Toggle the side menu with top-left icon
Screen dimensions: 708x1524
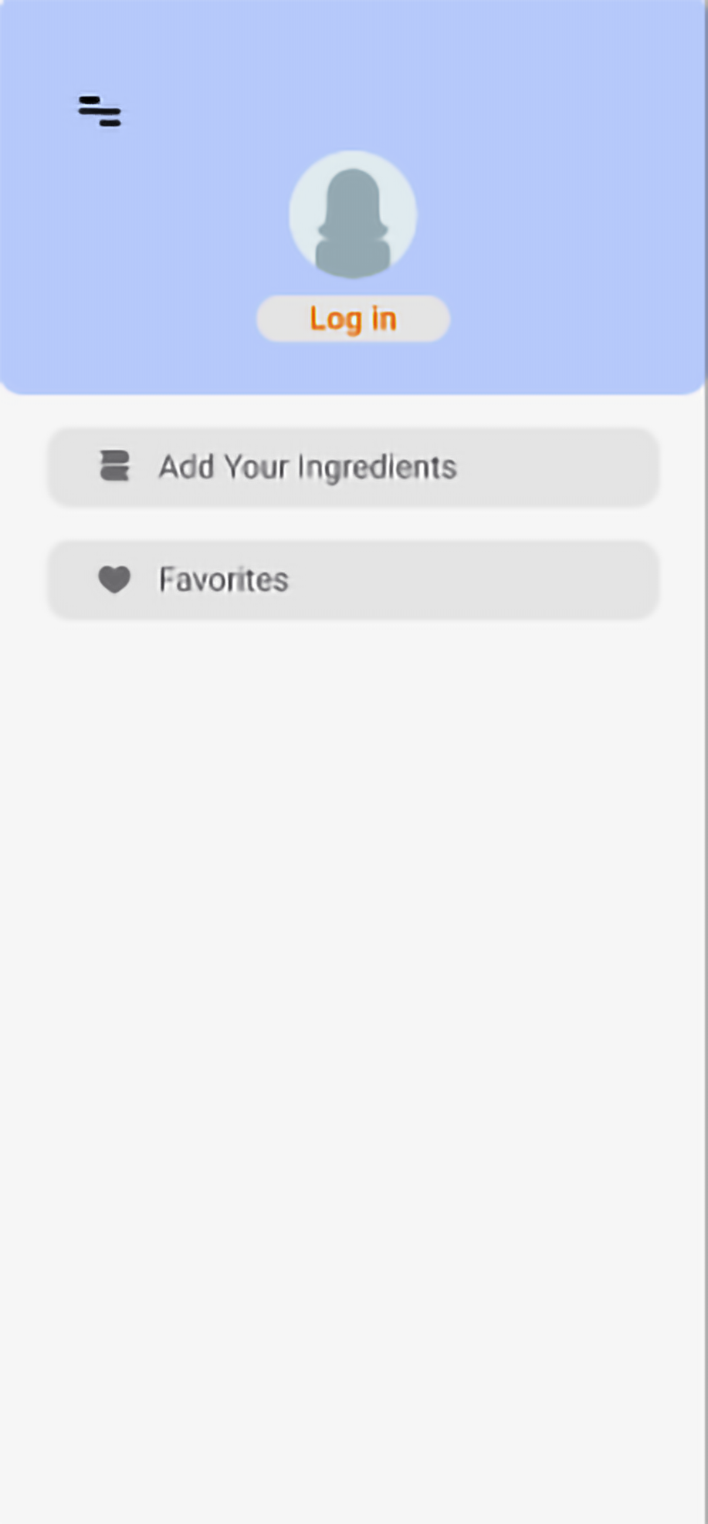click(x=100, y=111)
